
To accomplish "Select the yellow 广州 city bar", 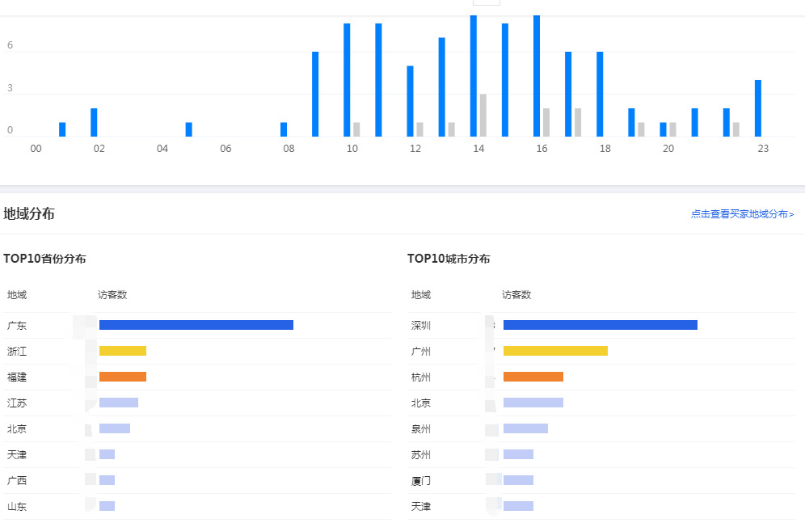I will pyautogui.click(x=555, y=351).
